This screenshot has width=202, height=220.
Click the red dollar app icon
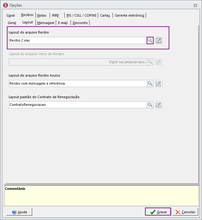[x=6, y=5]
